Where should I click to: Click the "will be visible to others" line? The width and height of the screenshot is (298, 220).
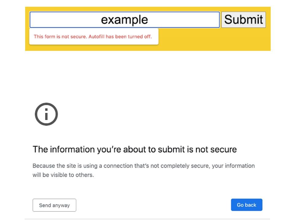(63, 175)
